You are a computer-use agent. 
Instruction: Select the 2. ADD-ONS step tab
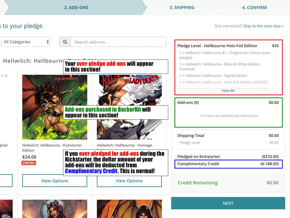pos(76,7)
